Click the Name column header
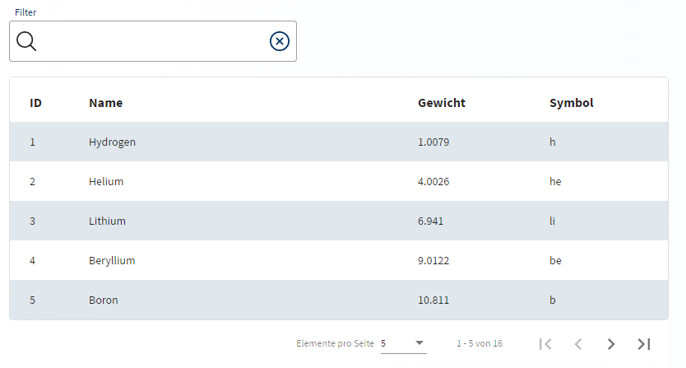Viewport: 686px width, 368px height. coord(105,103)
